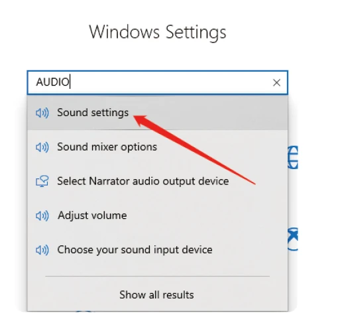The width and height of the screenshot is (340, 319).
Task: Clear the search box with the X icon
Action: click(276, 83)
